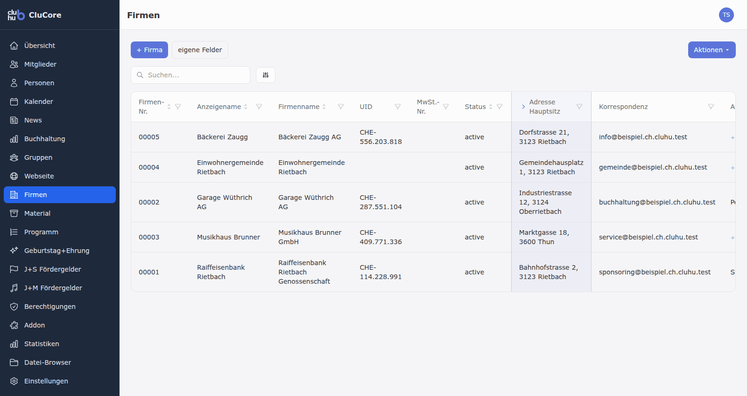Click the plus icon in Musikhaus Brunner row
747x396 pixels.
click(x=733, y=238)
